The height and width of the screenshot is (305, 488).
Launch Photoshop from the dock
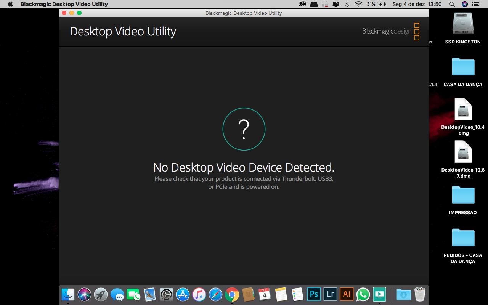click(314, 294)
